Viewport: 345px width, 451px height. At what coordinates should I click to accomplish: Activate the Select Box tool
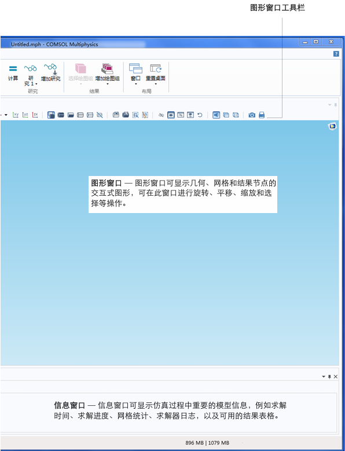click(135, 115)
